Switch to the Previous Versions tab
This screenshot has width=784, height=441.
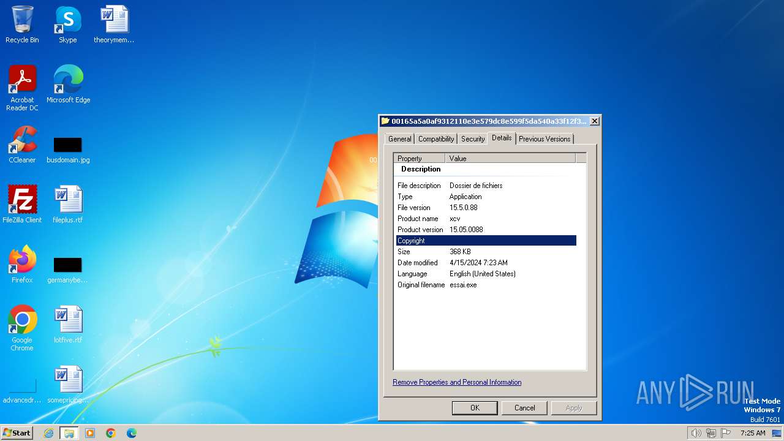pos(545,139)
